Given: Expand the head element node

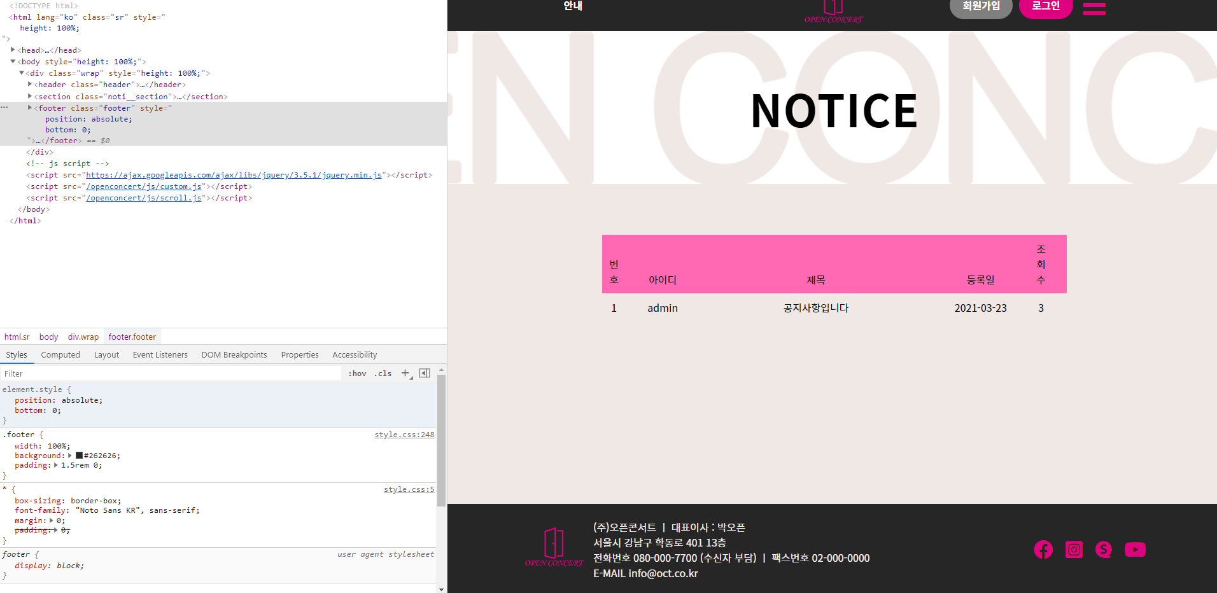Looking at the screenshot, I should 13,50.
